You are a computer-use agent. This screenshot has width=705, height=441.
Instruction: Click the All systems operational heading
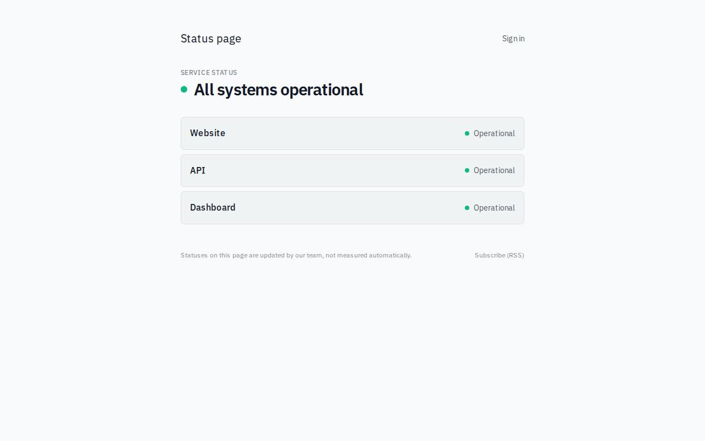(279, 90)
